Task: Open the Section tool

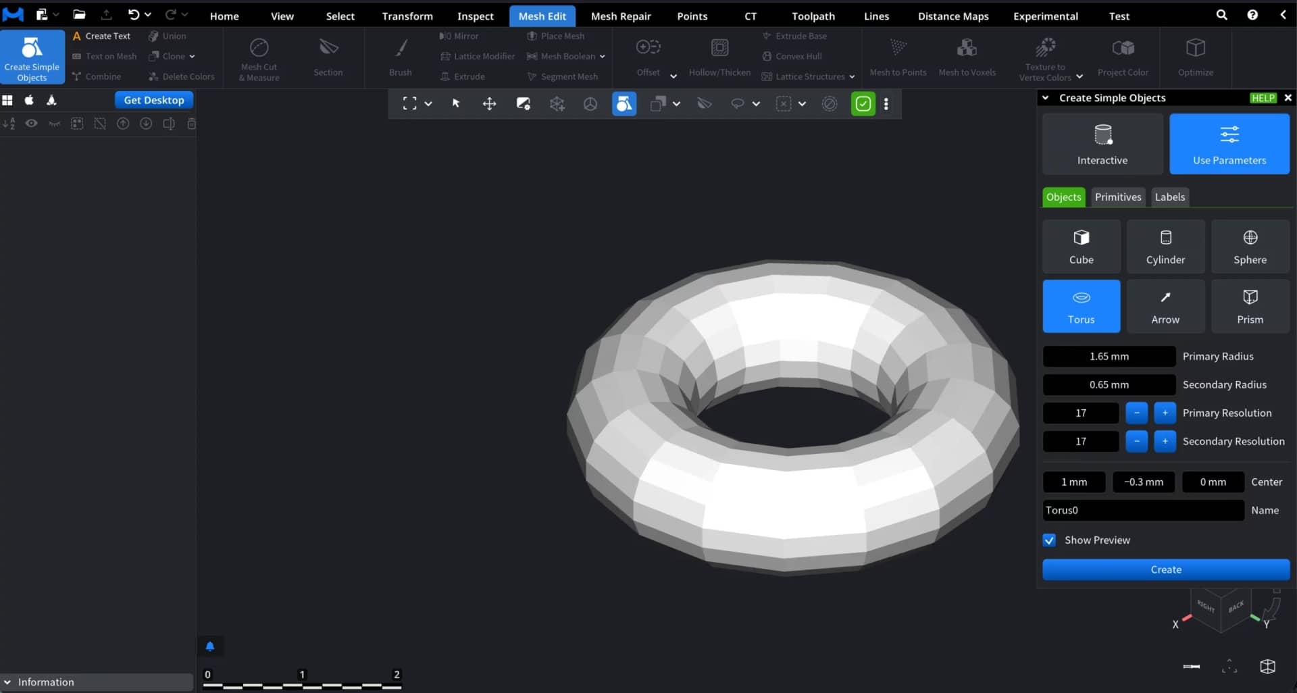Action: coord(328,57)
